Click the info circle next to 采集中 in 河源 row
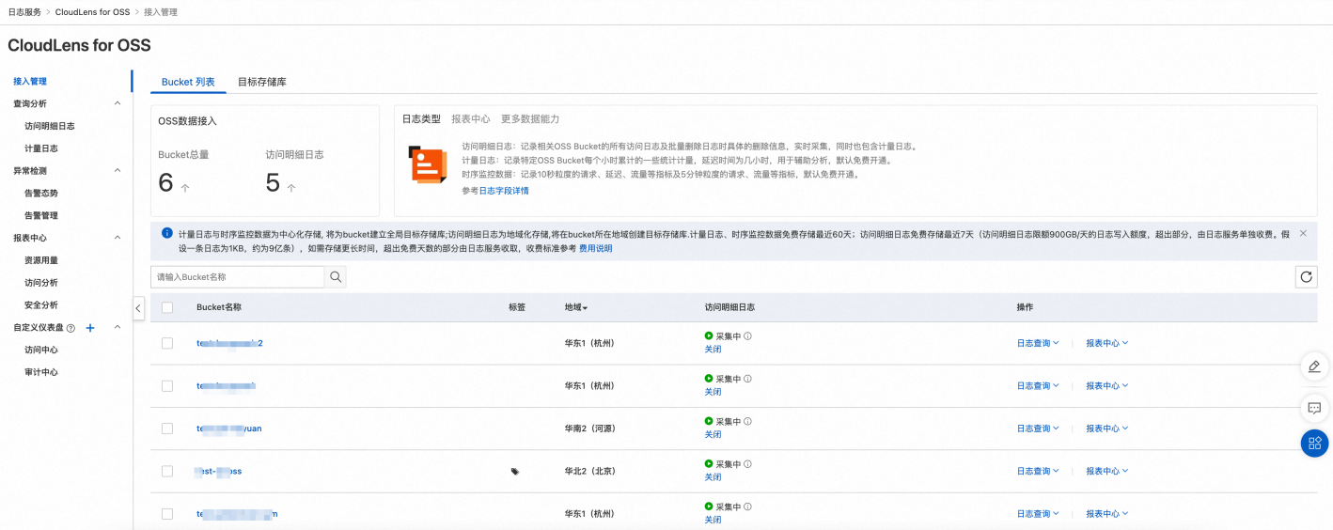 coord(747,421)
